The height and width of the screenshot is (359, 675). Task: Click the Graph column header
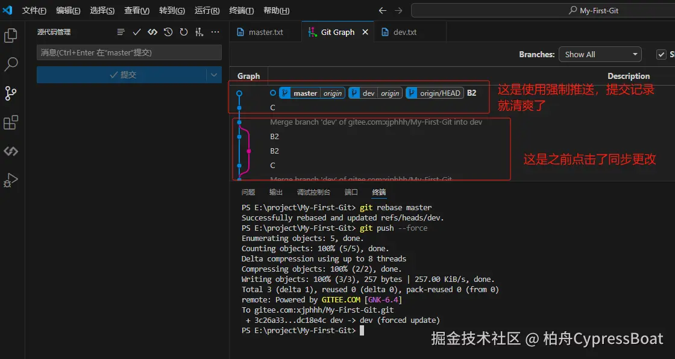click(248, 76)
